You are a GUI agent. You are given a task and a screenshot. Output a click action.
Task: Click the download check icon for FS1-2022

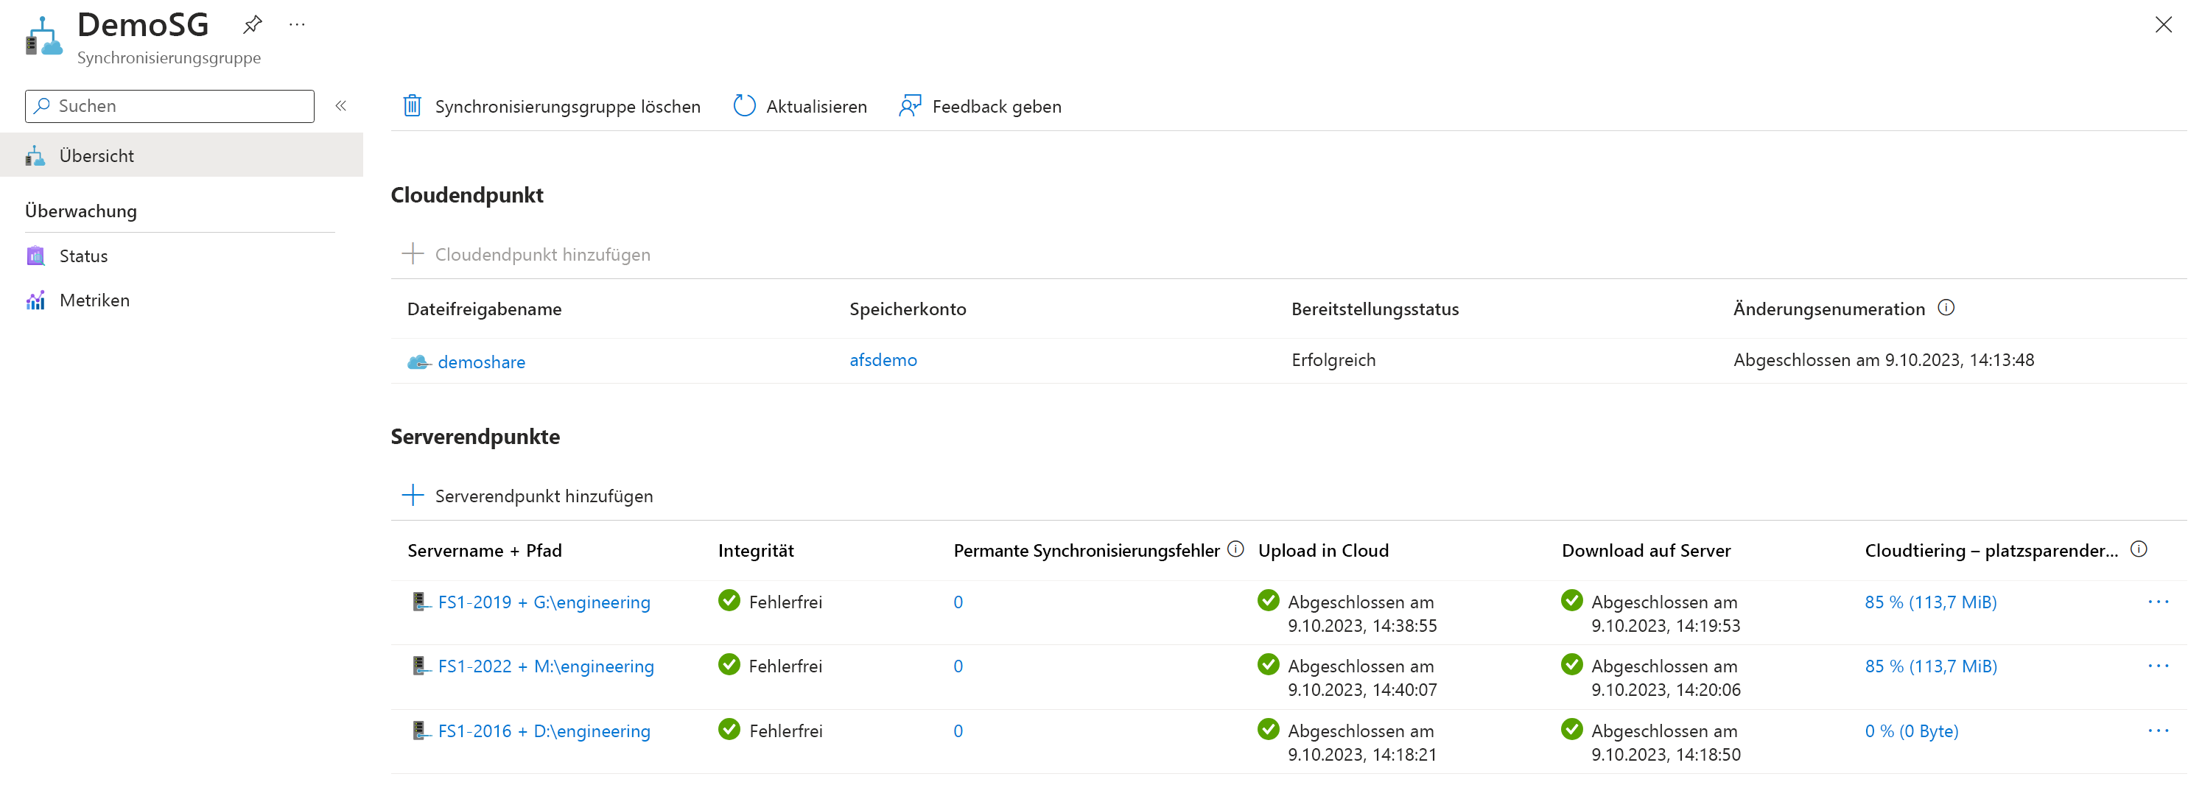(1572, 664)
